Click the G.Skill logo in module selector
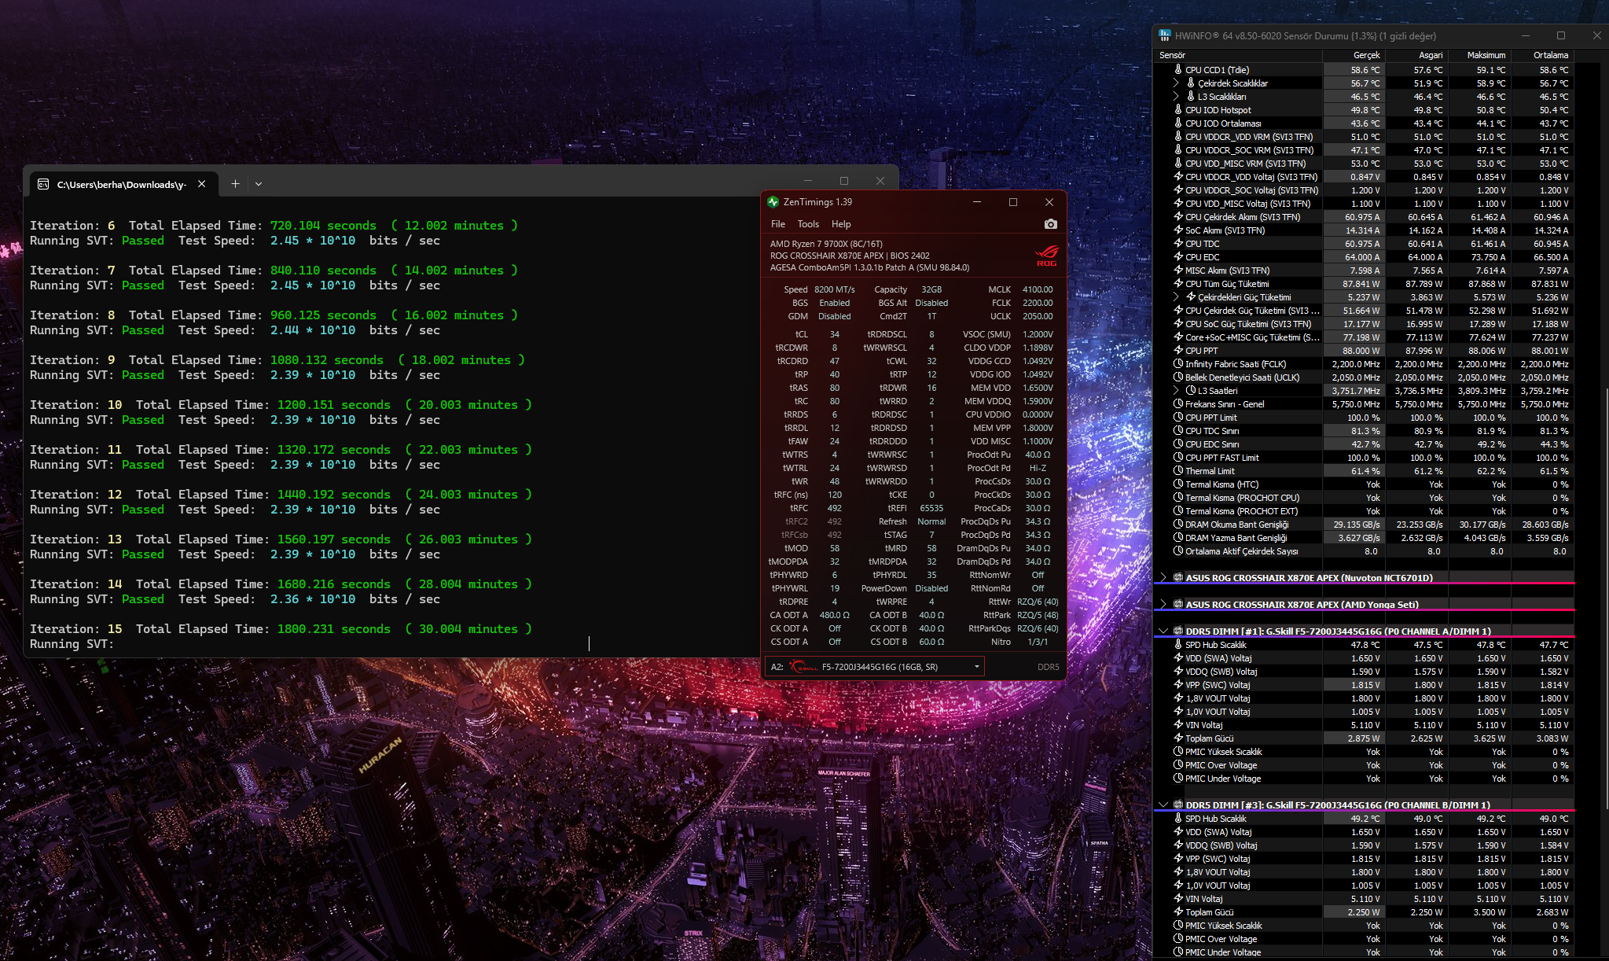The width and height of the screenshot is (1609, 961). [x=803, y=667]
